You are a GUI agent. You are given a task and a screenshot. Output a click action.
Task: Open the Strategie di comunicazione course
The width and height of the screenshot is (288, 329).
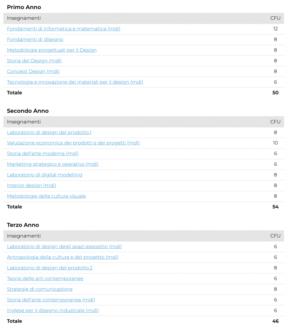40,289
